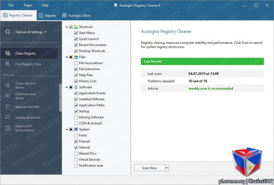This screenshot has width=274, height=185.
Task: Collapse the left sidebar with the handle
Action: click(61, 98)
